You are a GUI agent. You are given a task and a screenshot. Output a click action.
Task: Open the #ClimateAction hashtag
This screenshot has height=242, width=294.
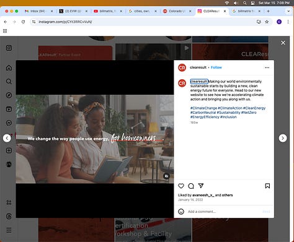point(230,108)
